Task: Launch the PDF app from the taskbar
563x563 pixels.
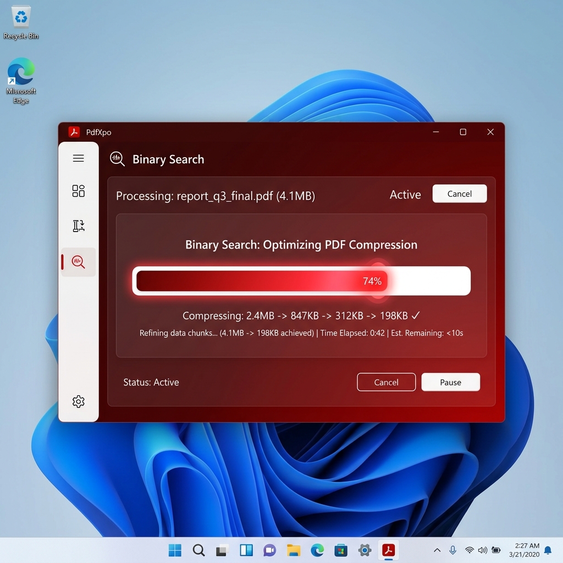Action: pyautogui.click(x=388, y=550)
